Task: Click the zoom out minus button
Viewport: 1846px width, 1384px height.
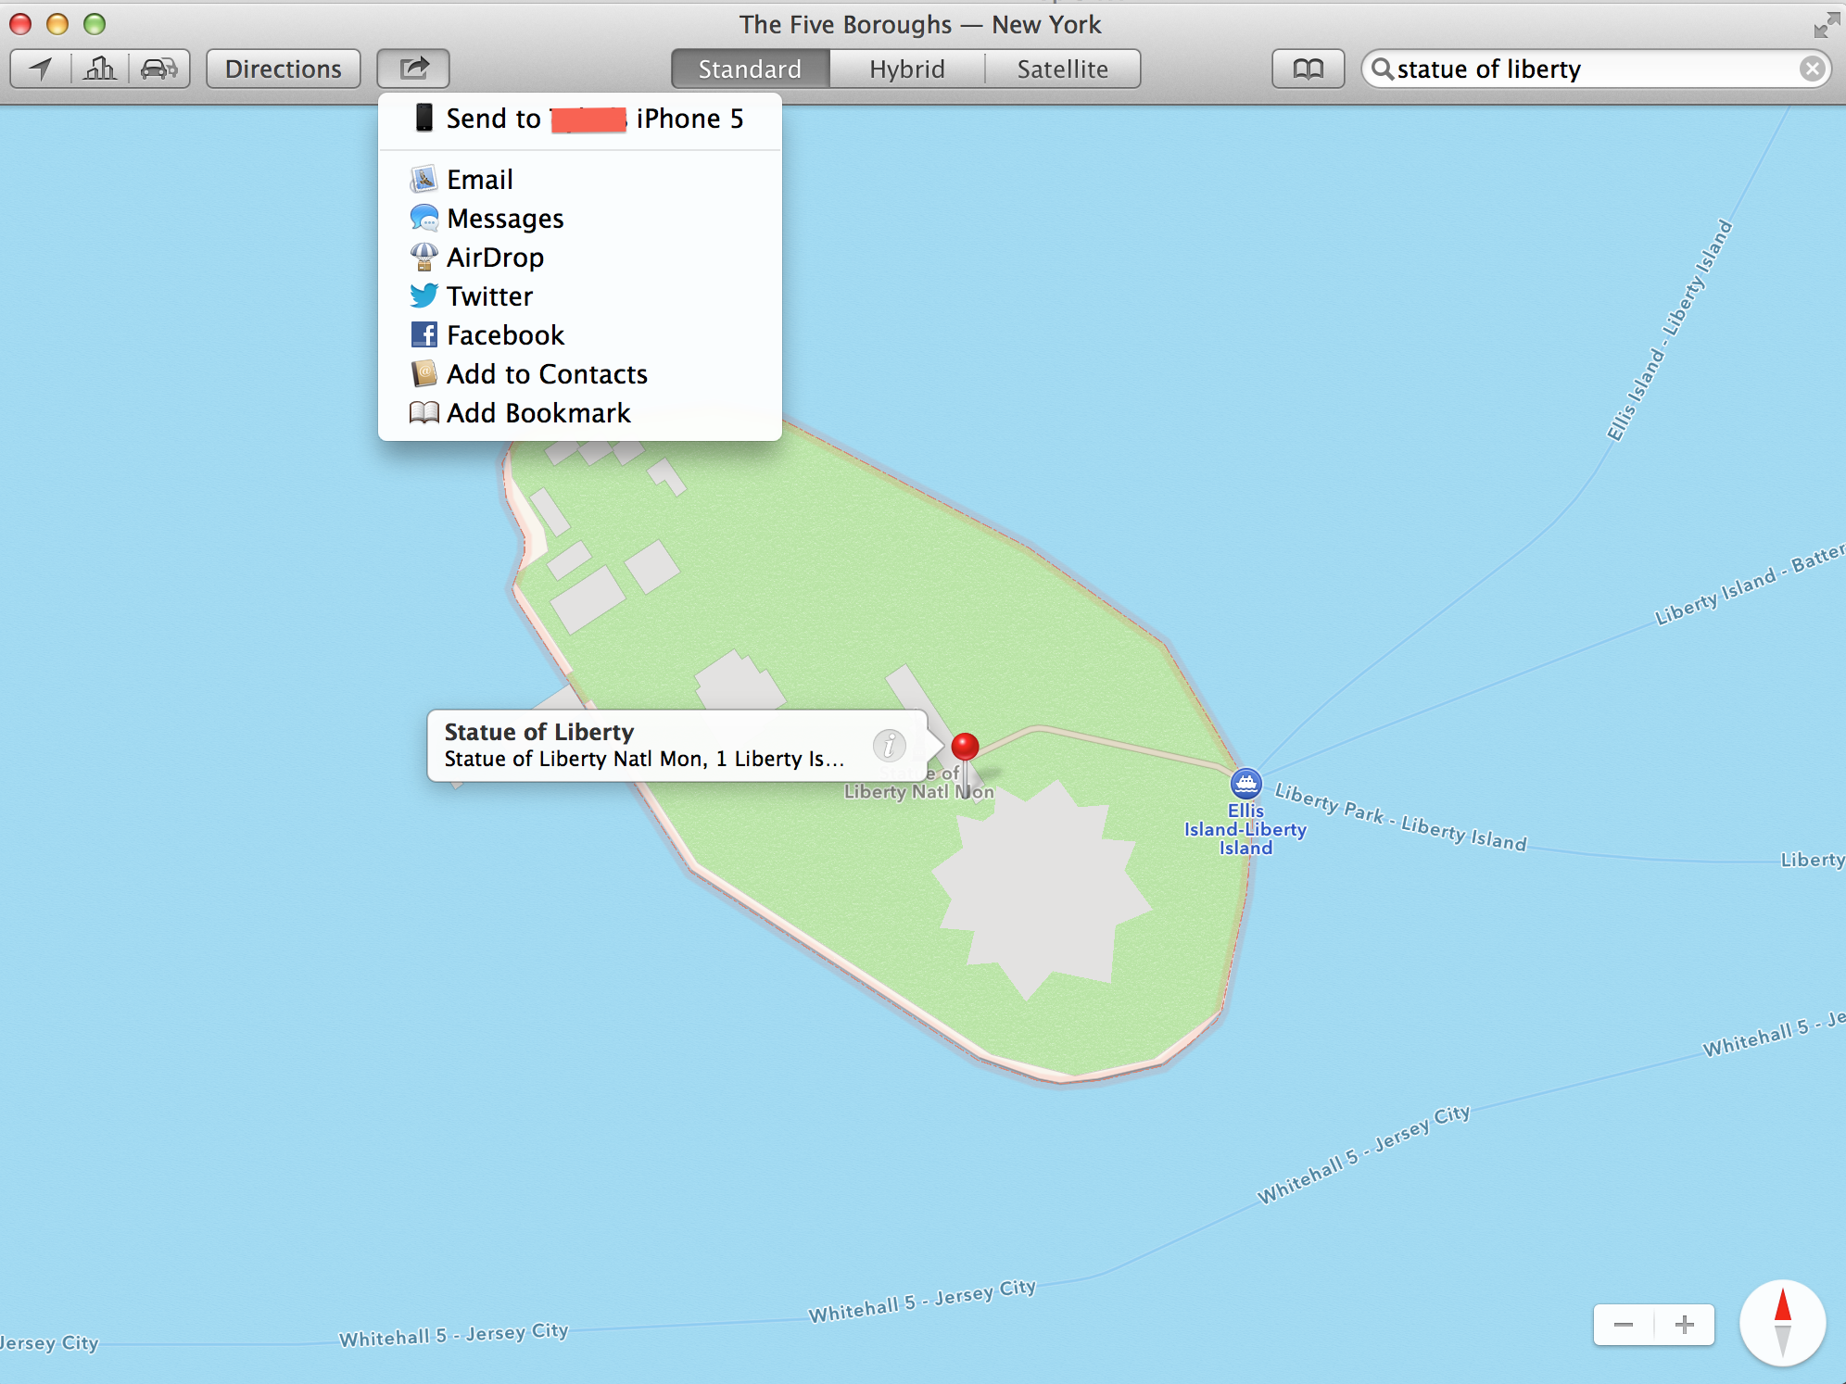Action: (1624, 1325)
